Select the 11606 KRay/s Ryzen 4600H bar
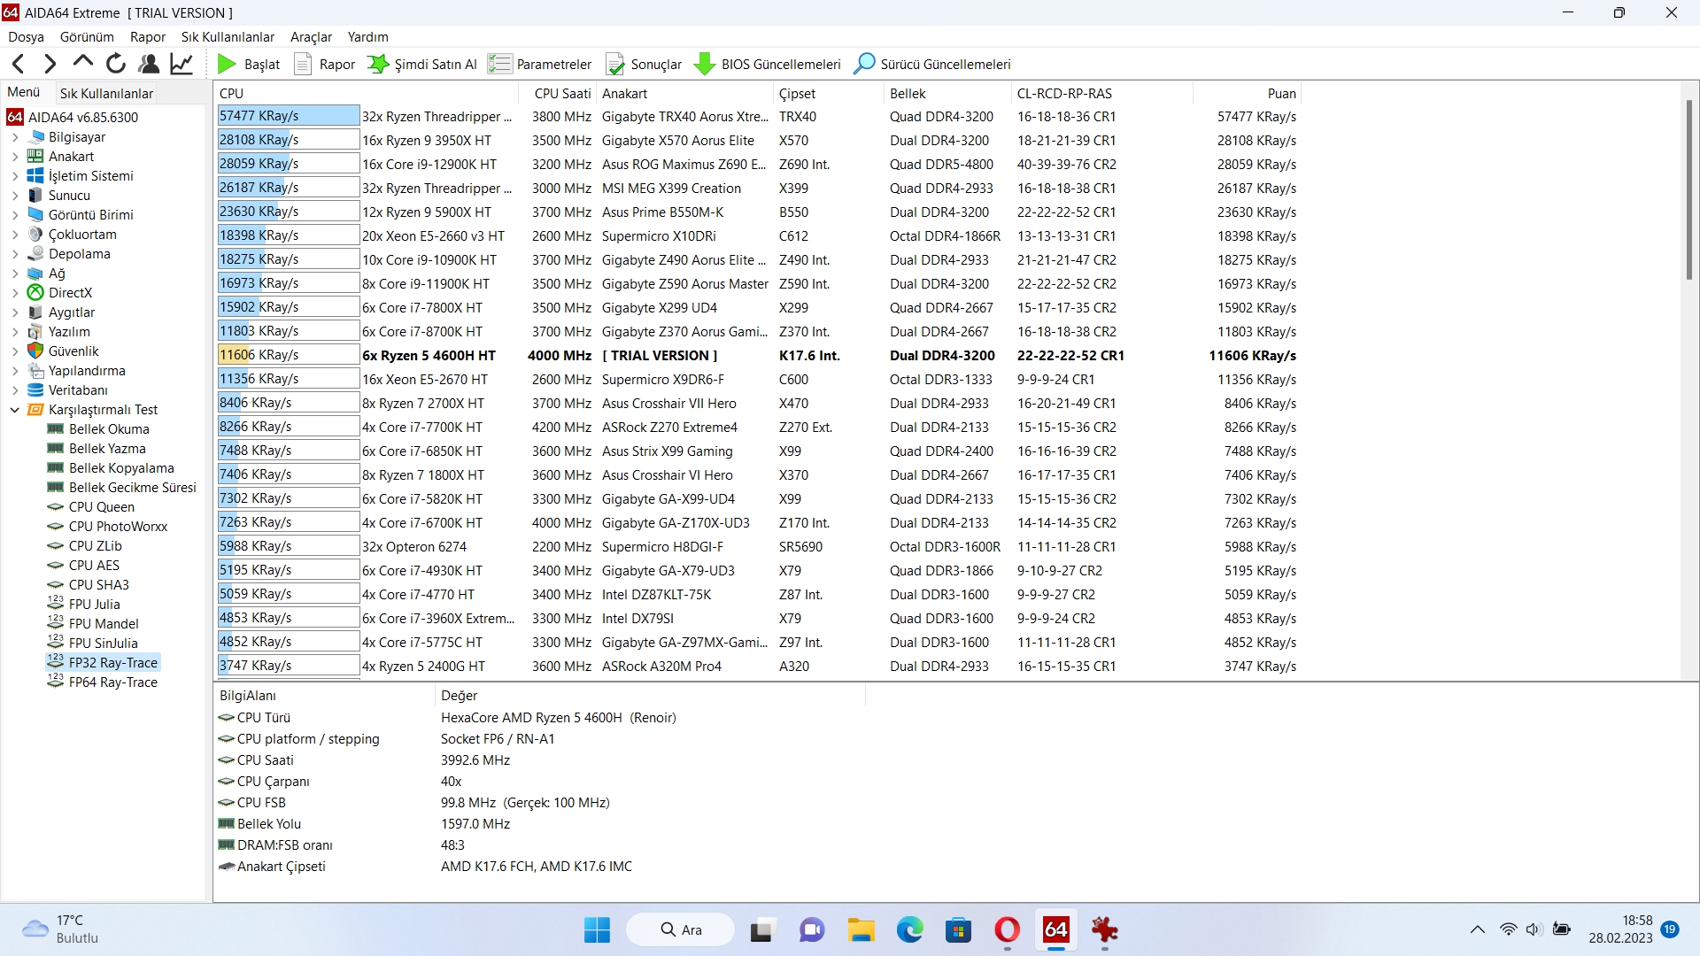The height and width of the screenshot is (956, 1700). pos(289,355)
